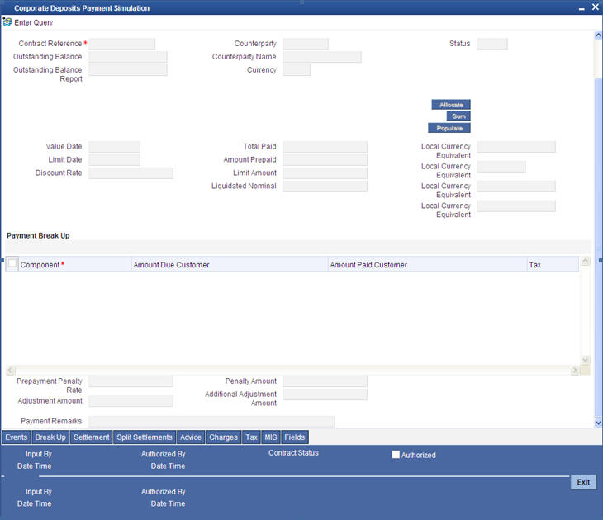
Task: Close the Corporate Deposits Payment Simulation window
Action: click(x=595, y=7)
